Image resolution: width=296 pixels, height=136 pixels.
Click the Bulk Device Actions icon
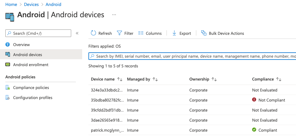click(x=204, y=33)
